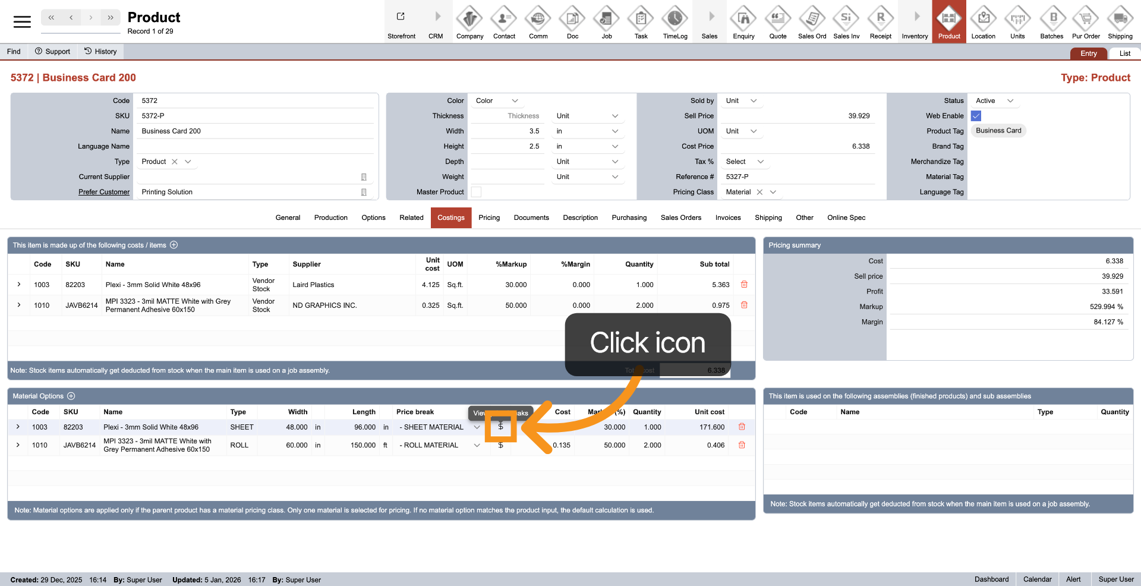
Task: Delete the Laird Plastics costing row
Action: (744, 285)
